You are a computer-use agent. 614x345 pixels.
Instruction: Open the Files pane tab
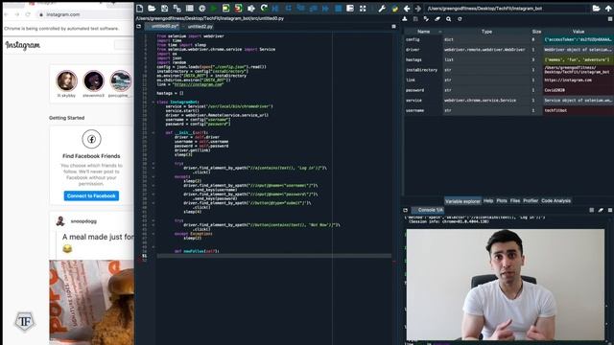coord(515,200)
